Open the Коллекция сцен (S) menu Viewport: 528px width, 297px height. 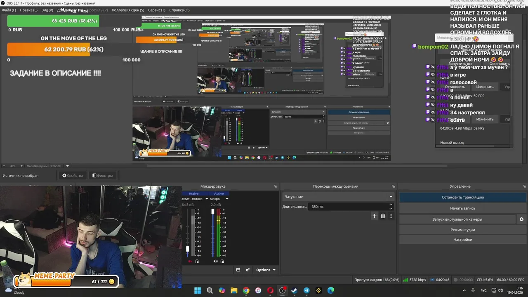(x=128, y=10)
